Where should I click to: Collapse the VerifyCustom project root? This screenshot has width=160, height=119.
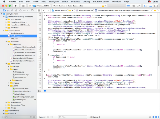(x=2, y=14)
